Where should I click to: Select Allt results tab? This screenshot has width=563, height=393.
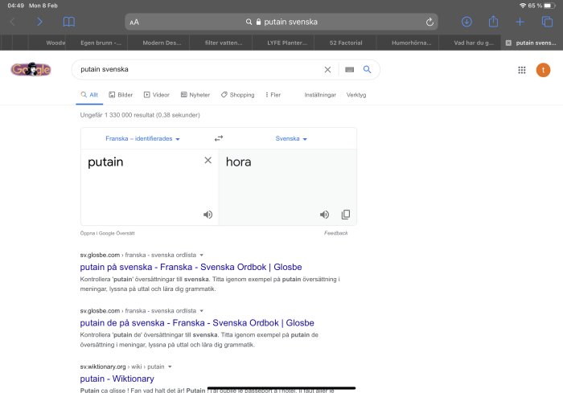(89, 95)
